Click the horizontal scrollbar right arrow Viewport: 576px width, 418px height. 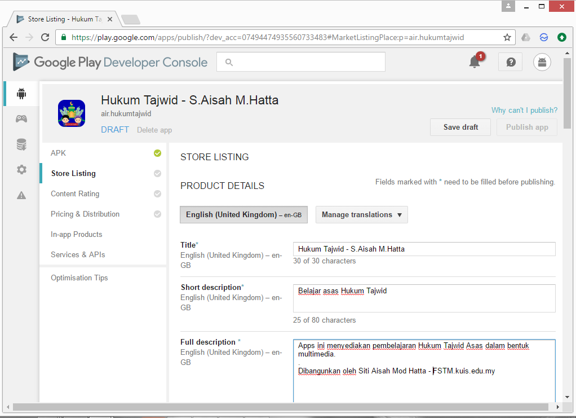[x=557, y=407]
